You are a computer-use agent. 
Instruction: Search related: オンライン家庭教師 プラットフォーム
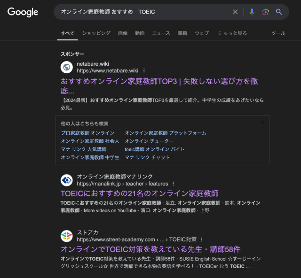pos(166,133)
